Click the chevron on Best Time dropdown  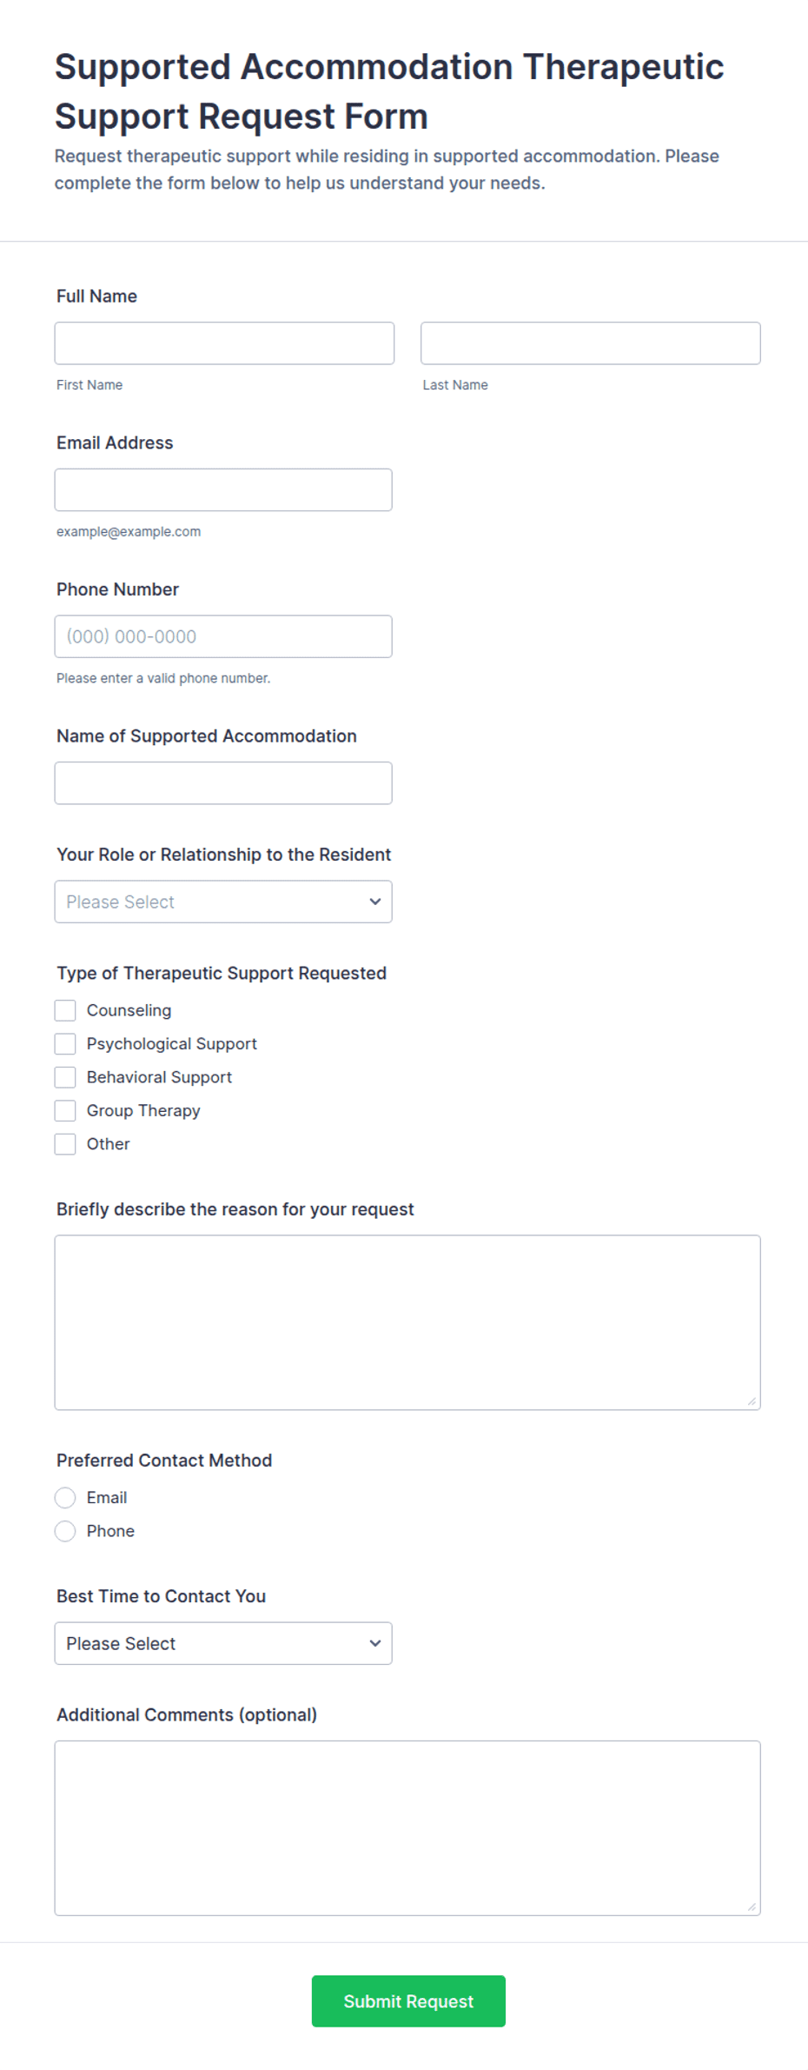click(375, 1643)
